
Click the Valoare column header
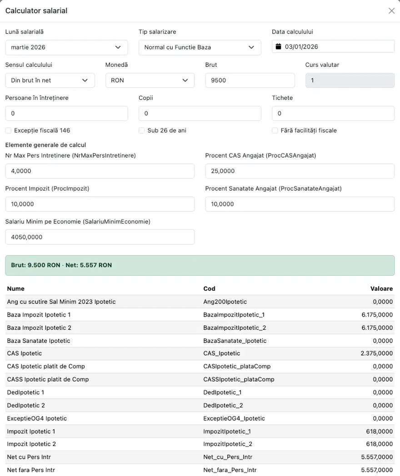pyautogui.click(x=381, y=289)
